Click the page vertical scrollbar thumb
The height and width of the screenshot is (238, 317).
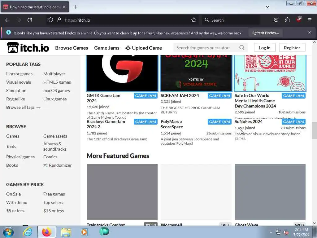coord(314,130)
